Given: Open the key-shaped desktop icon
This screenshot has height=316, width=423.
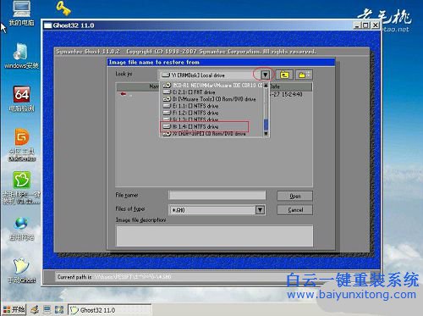Looking at the screenshot, I should pyautogui.click(x=63, y=8).
